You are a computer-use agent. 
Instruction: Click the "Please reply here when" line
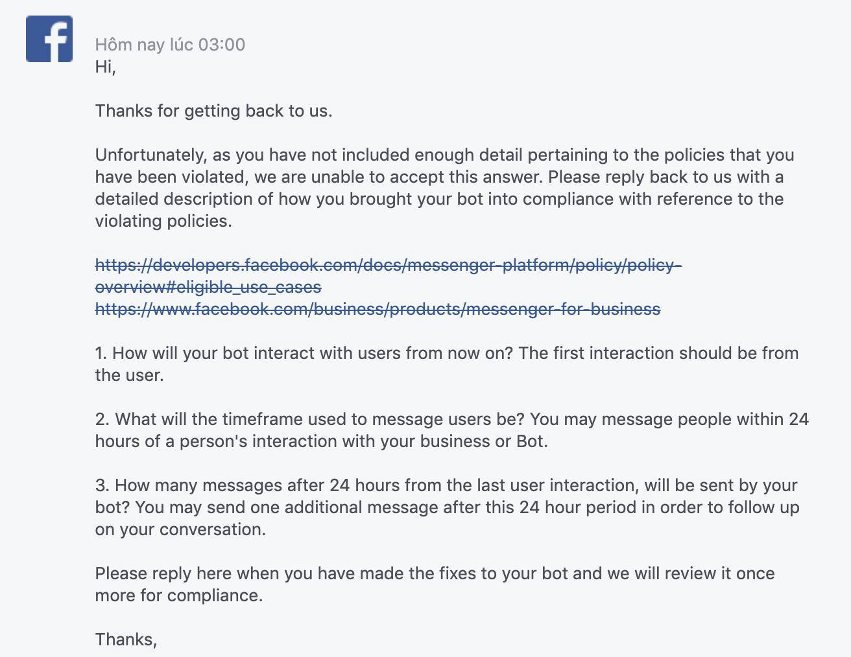(x=435, y=573)
